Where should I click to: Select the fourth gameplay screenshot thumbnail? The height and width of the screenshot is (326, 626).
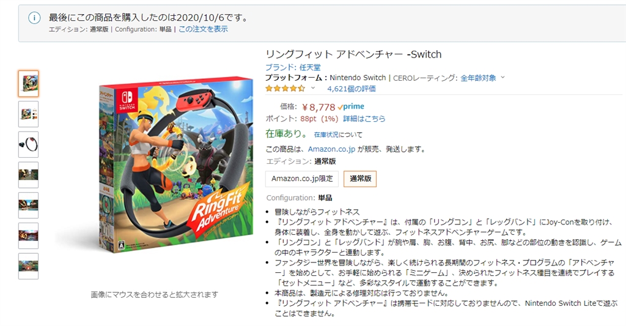(x=28, y=175)
